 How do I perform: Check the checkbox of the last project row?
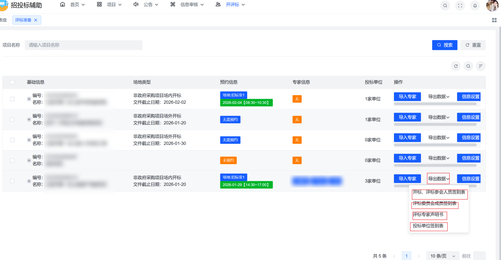tap(12, 181)
